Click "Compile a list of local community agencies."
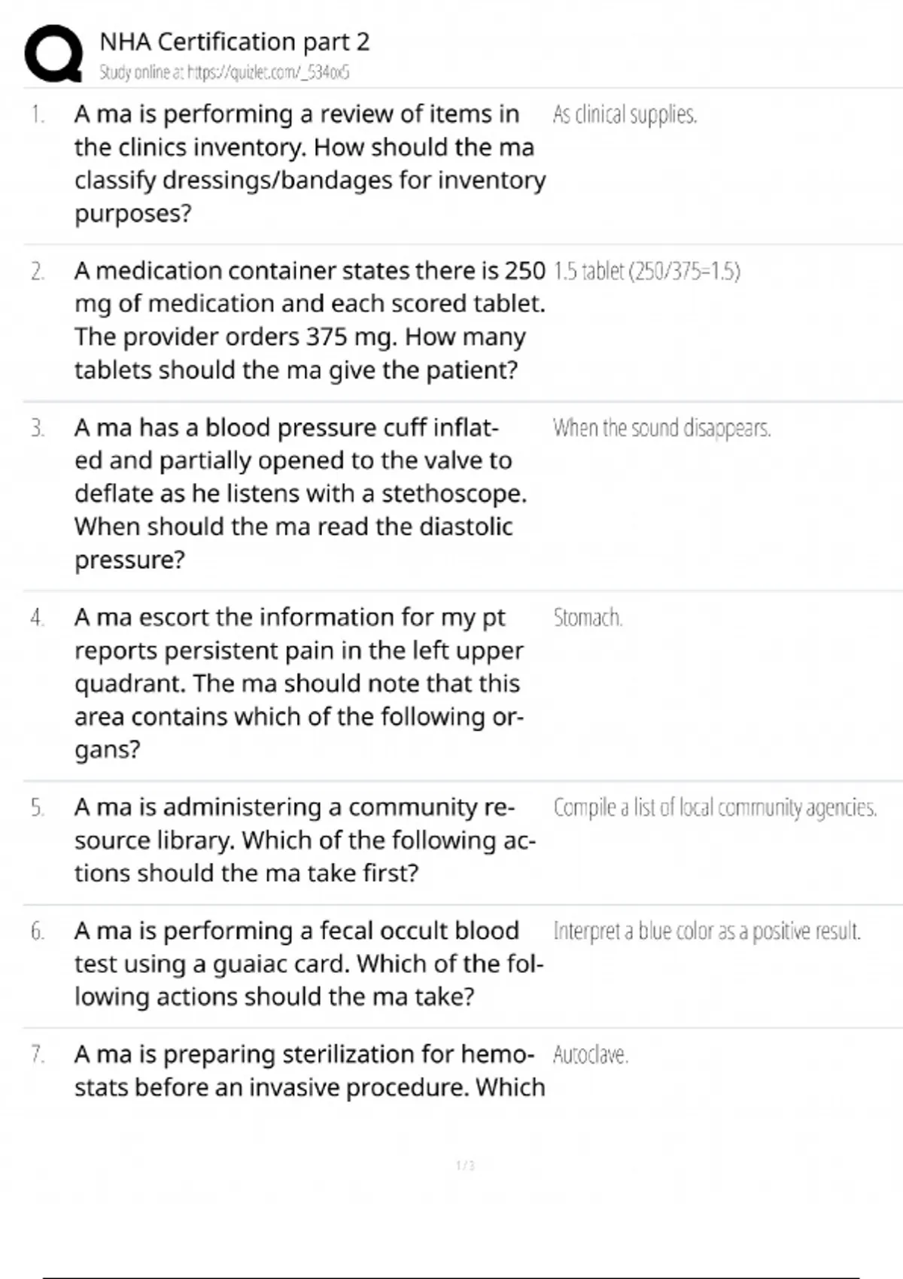Image resolution: width=903 pixels, height=1279 pixels. click(715, 807)
